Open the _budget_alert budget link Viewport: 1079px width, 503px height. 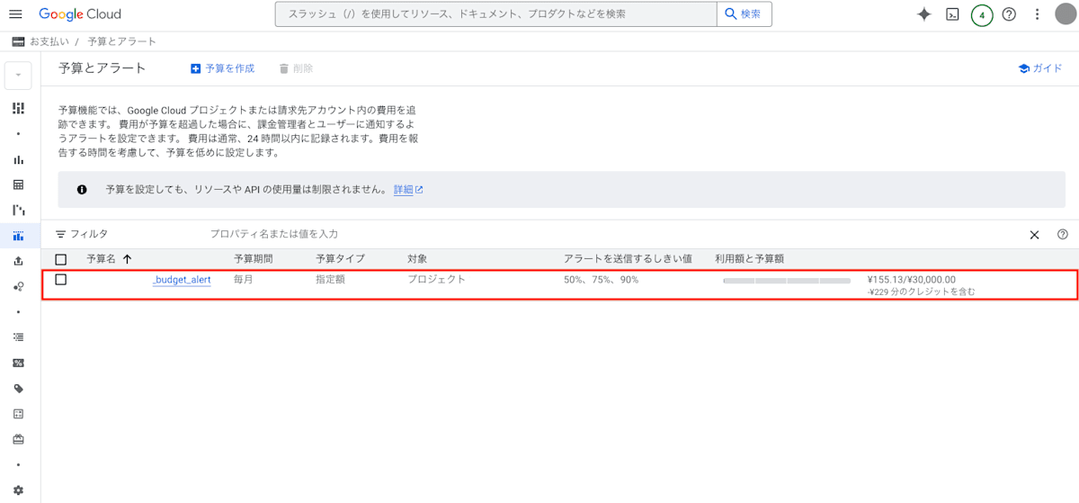tap(182, 280)
